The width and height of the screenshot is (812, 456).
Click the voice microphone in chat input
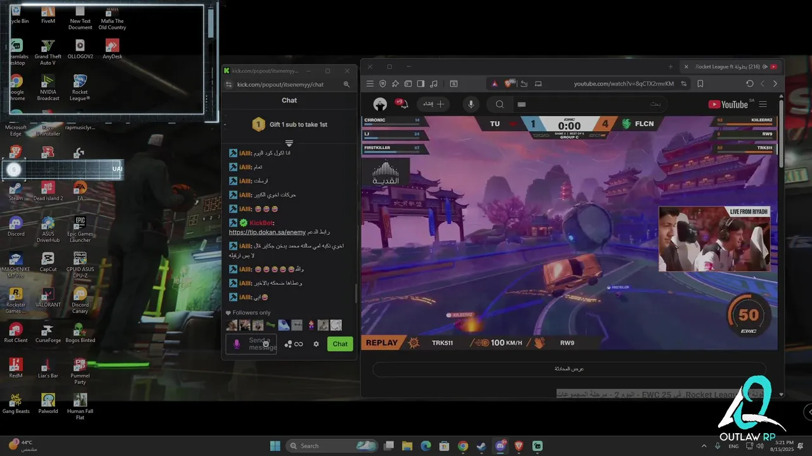point(237,344)
